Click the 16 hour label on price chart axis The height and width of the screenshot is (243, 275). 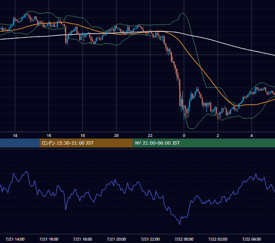(x=49, y=136)
